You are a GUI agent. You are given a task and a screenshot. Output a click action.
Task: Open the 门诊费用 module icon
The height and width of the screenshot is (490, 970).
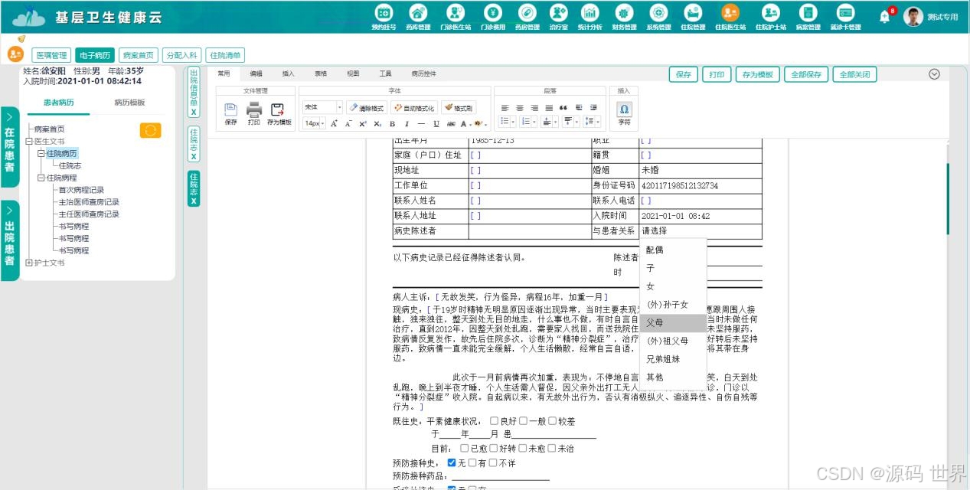[493, 12]
